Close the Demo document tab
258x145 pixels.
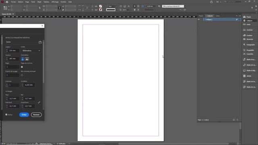(x=13, y=14)
